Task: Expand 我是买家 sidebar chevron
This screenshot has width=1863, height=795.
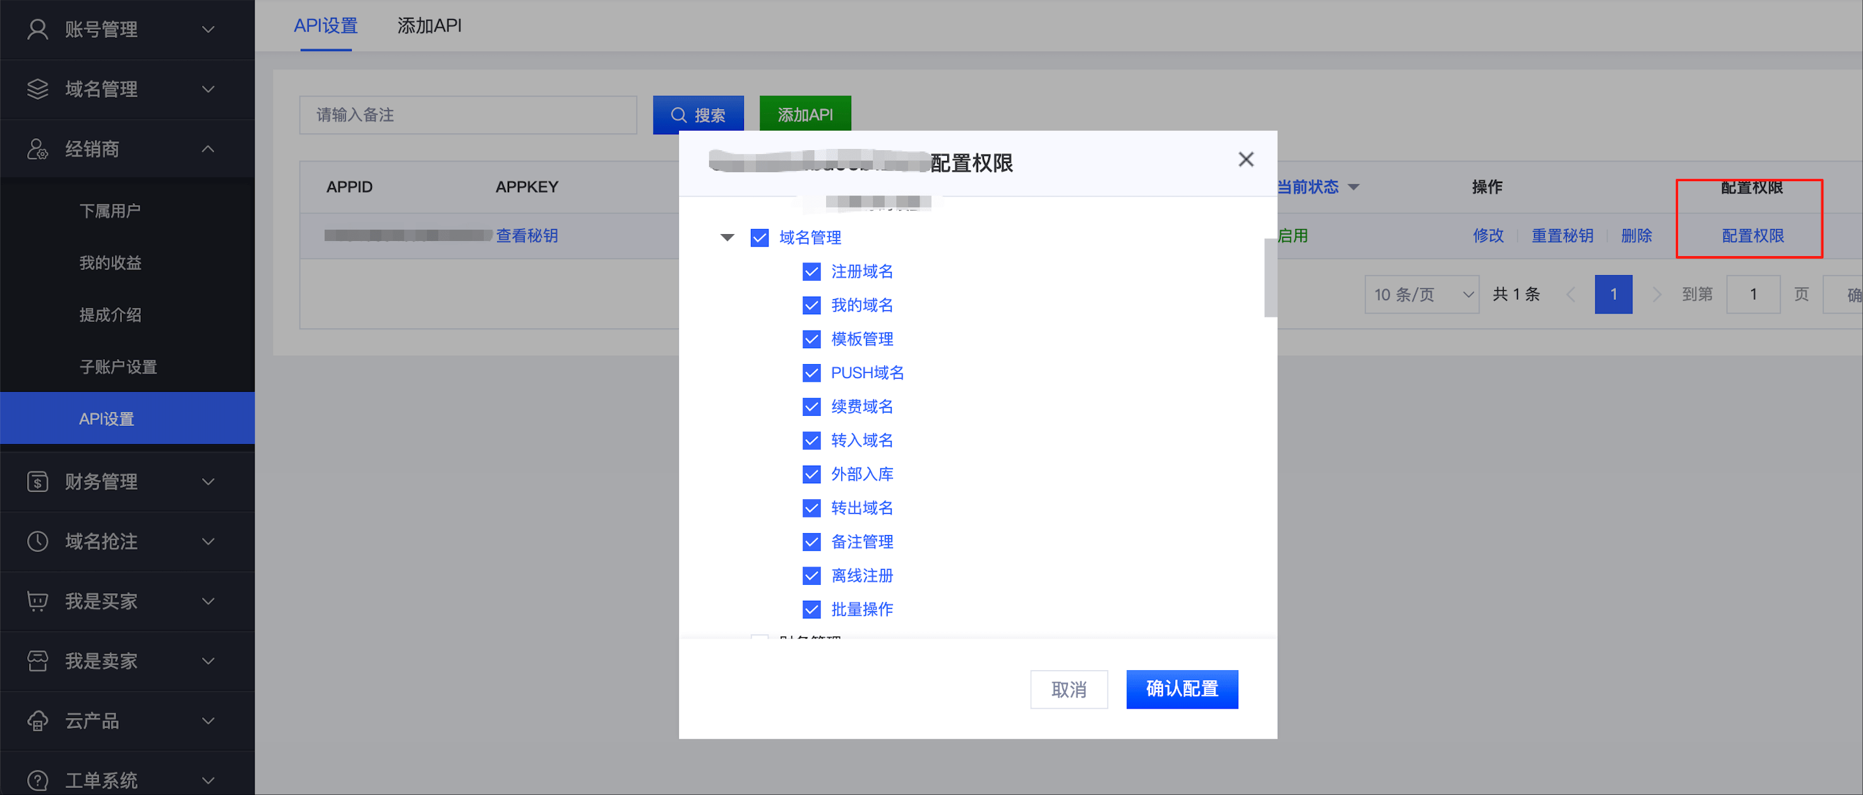Action: click(x=208, y=601)
